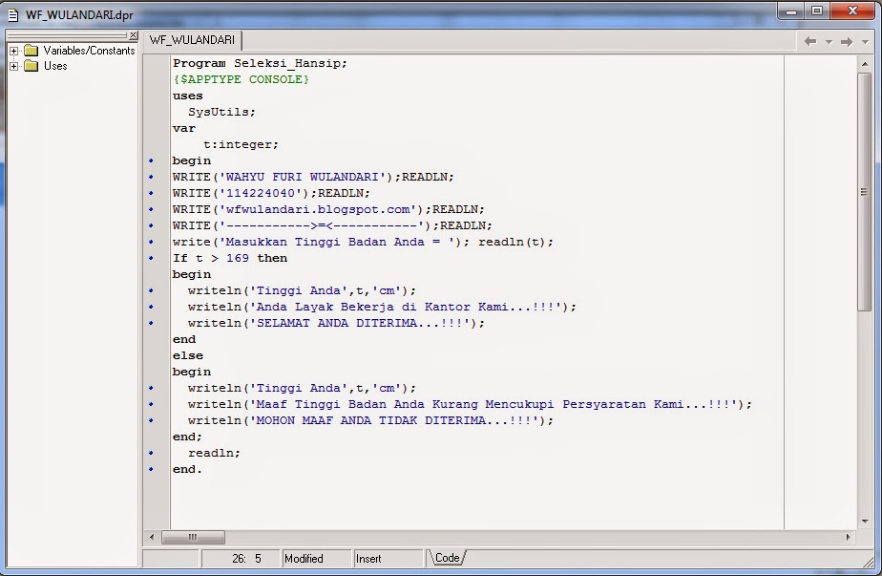The width and height of the screenshot is (882, 576).
Task: Click the line and column indicator '26: 5'
Action: [248, 558]
